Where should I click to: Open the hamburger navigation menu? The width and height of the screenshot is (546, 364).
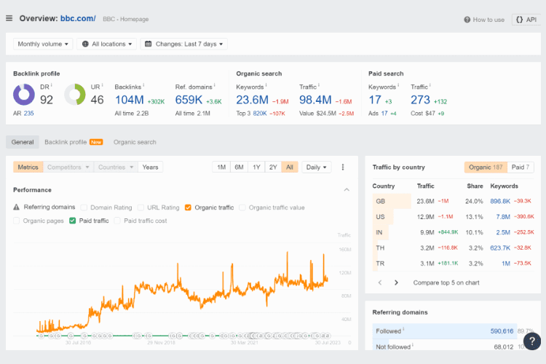pos(9,18)
